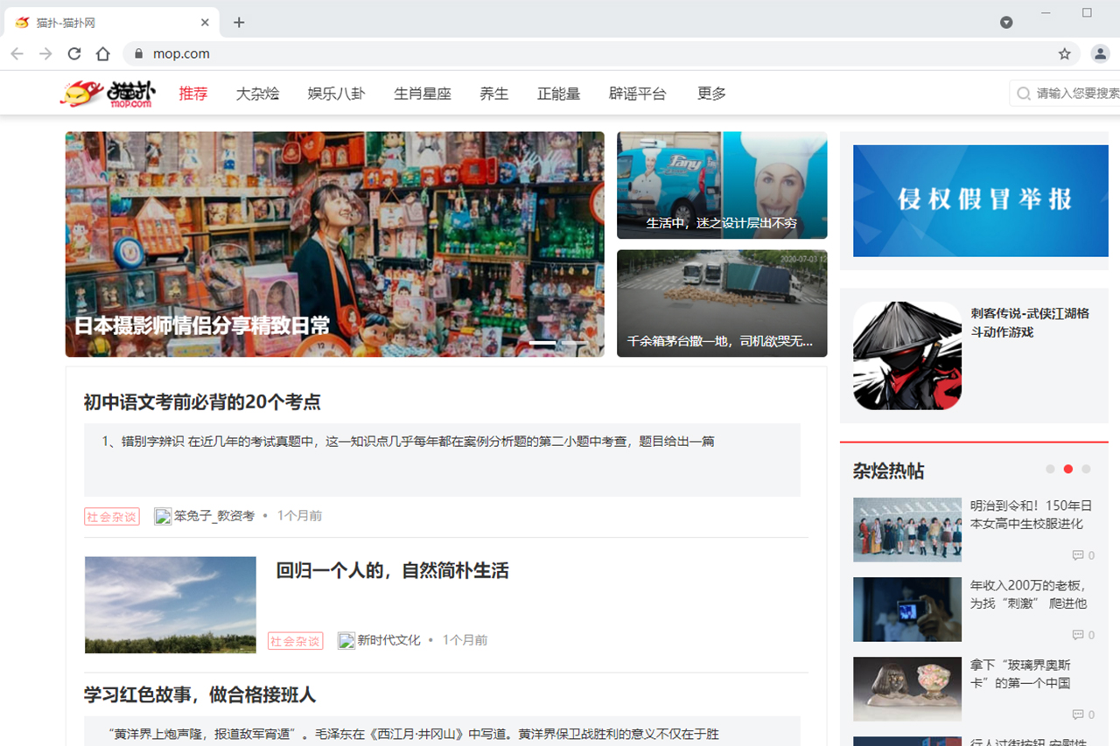Click the 社会杂谈 tag under 初中语文 article
Screen dimensions: 1120x746
click(x=112, y=516)
